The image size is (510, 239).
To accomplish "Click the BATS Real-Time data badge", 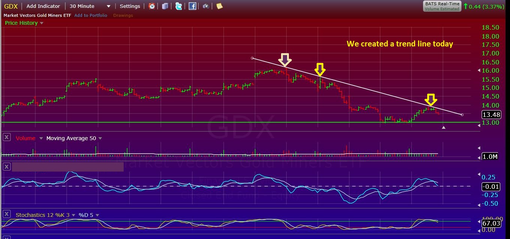I will click(442, 6).
